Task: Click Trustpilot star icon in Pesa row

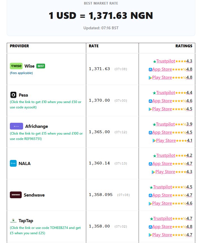Action: (x=154, y=93)
